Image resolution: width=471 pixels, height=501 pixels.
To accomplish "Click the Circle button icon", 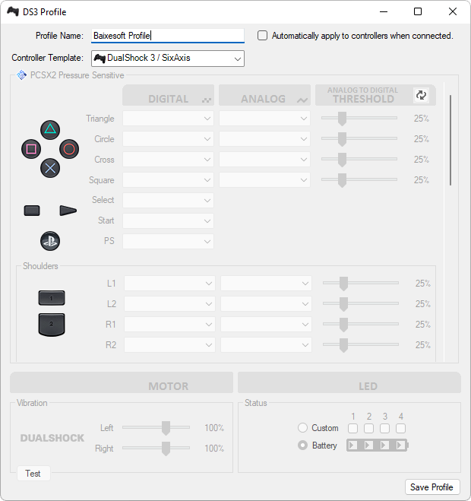I will coord(69,149).
